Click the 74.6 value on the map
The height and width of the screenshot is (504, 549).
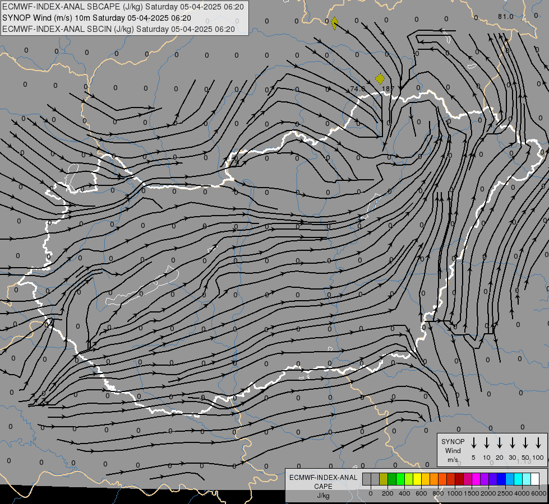tap(357, 89)
